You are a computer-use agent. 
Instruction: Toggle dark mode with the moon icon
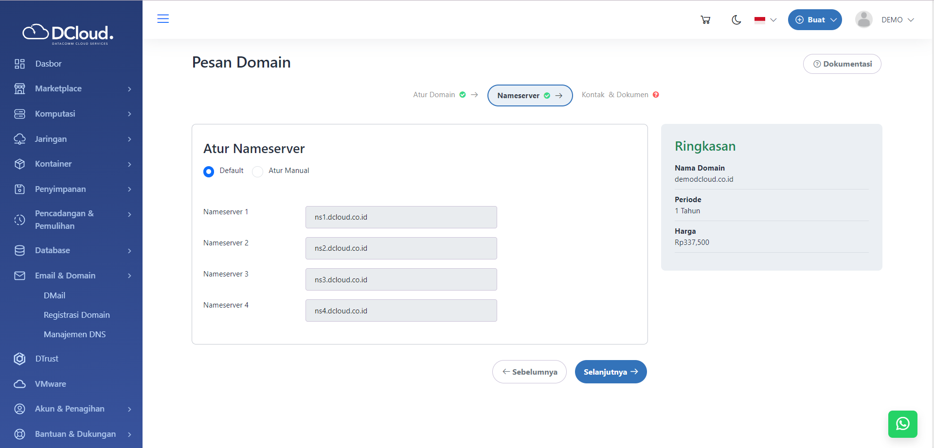(736, 20)
